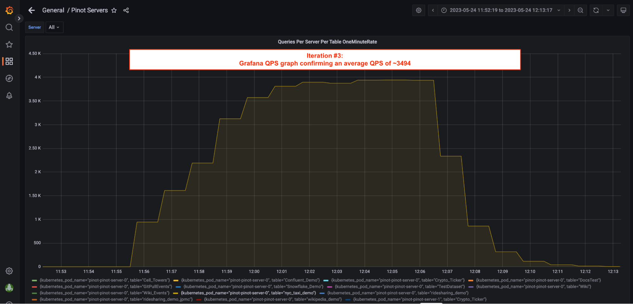Click the back arrow to leave the dashboard
633x304 pixels.
(31, 10)
